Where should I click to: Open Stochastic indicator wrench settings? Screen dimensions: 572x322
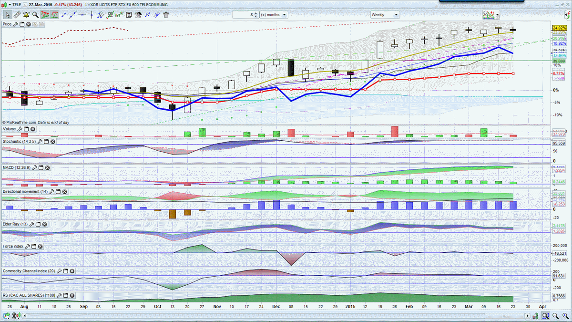click(x=40, y=142)
